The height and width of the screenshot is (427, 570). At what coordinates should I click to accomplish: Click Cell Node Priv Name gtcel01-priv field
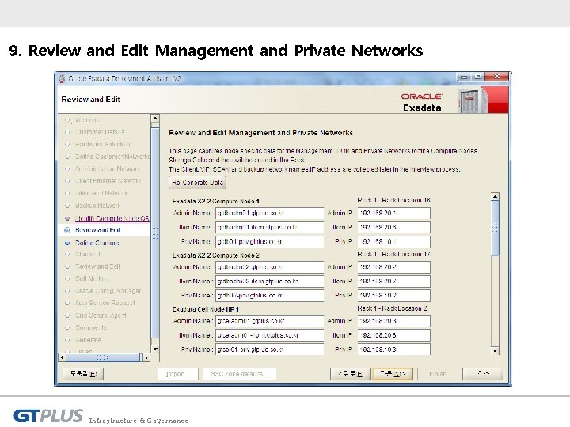(x=269, y=350)
